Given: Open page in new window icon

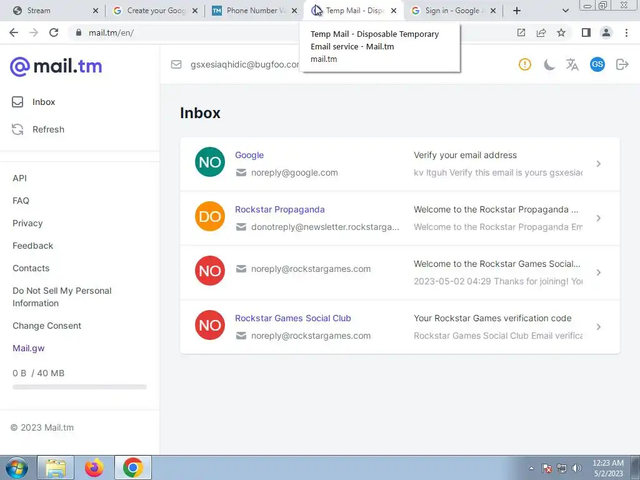Looking at the screenshot, I should 521,32.
